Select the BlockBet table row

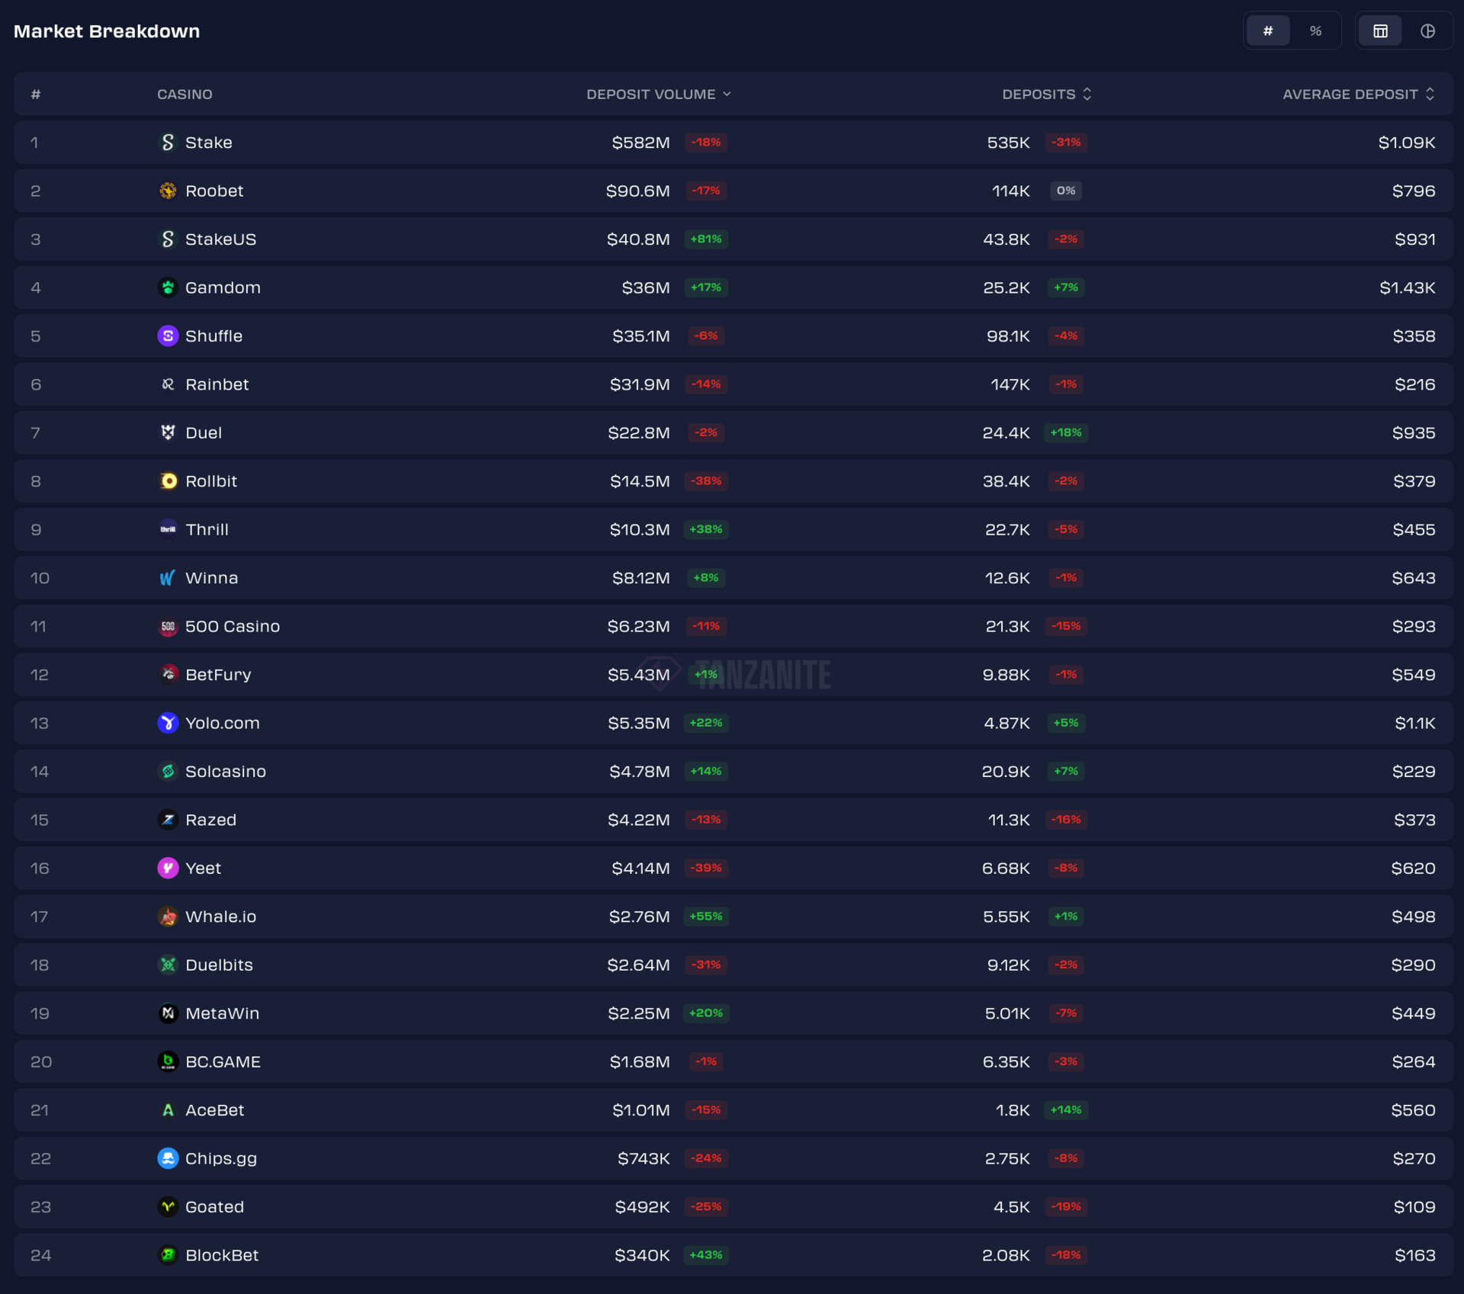732,1255
